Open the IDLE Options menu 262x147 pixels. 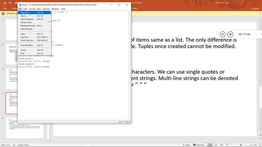tap(46, 9)
